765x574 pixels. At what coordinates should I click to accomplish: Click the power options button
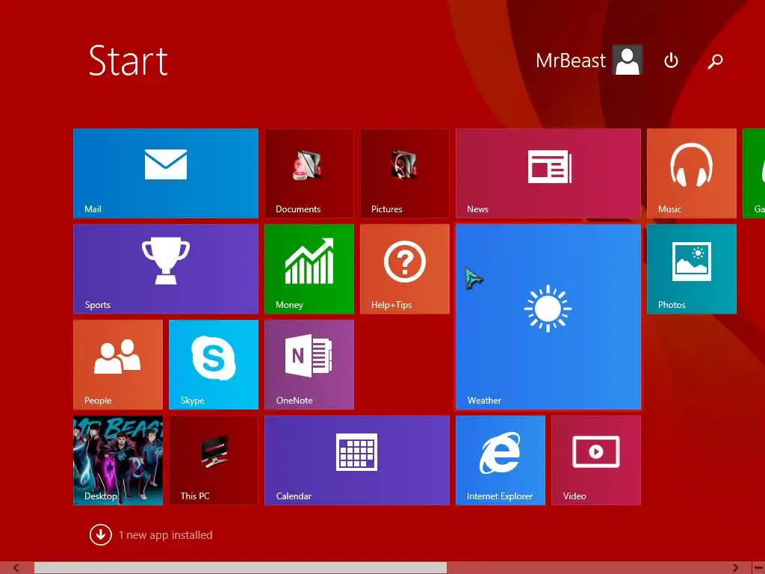click(671, 61)
